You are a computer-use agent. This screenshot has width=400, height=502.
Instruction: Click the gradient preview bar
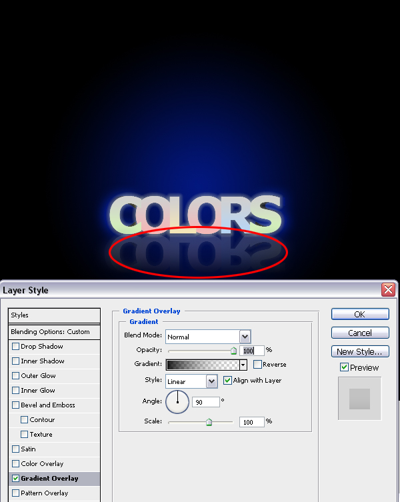pyautogui.click(x=203, y=365)
